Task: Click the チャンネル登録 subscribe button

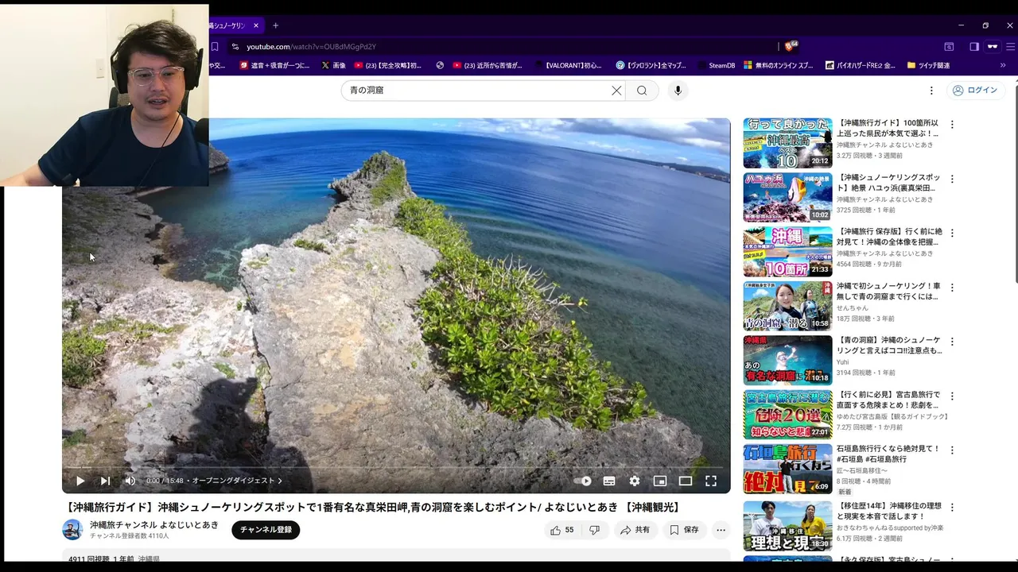Action: coord(266,530)
